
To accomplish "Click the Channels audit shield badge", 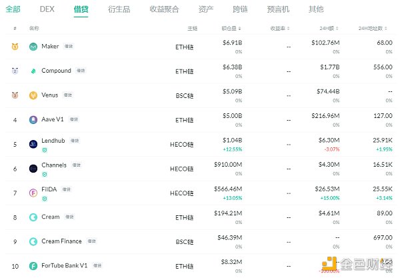I will pos(45,175).
